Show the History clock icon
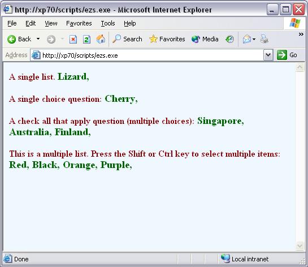308x267 pixels. click(x=229, y=39)
